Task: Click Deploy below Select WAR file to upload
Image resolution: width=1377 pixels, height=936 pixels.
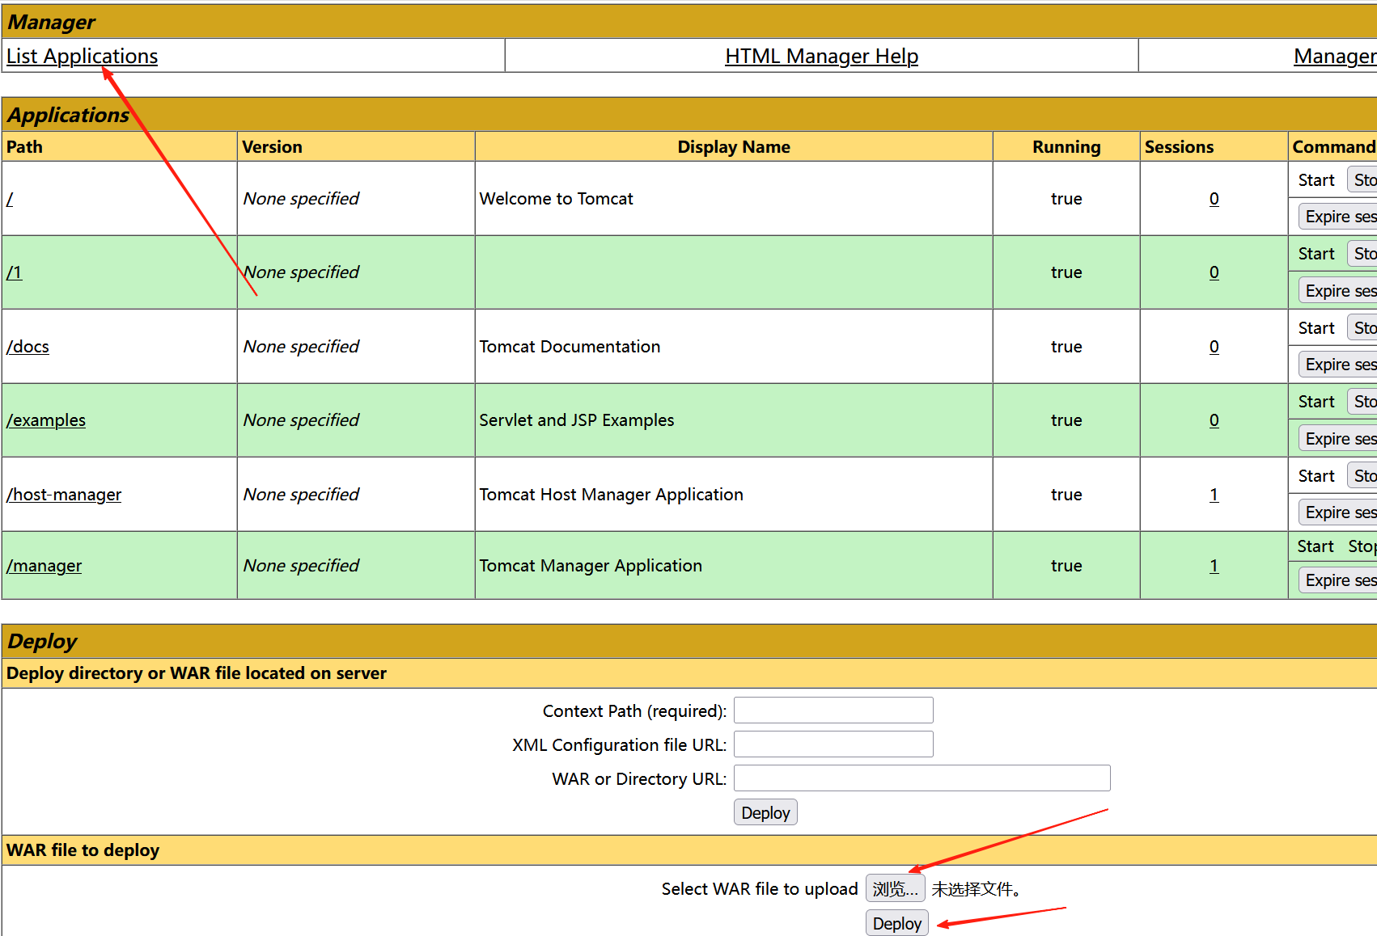Action: (x=896, y=923)
